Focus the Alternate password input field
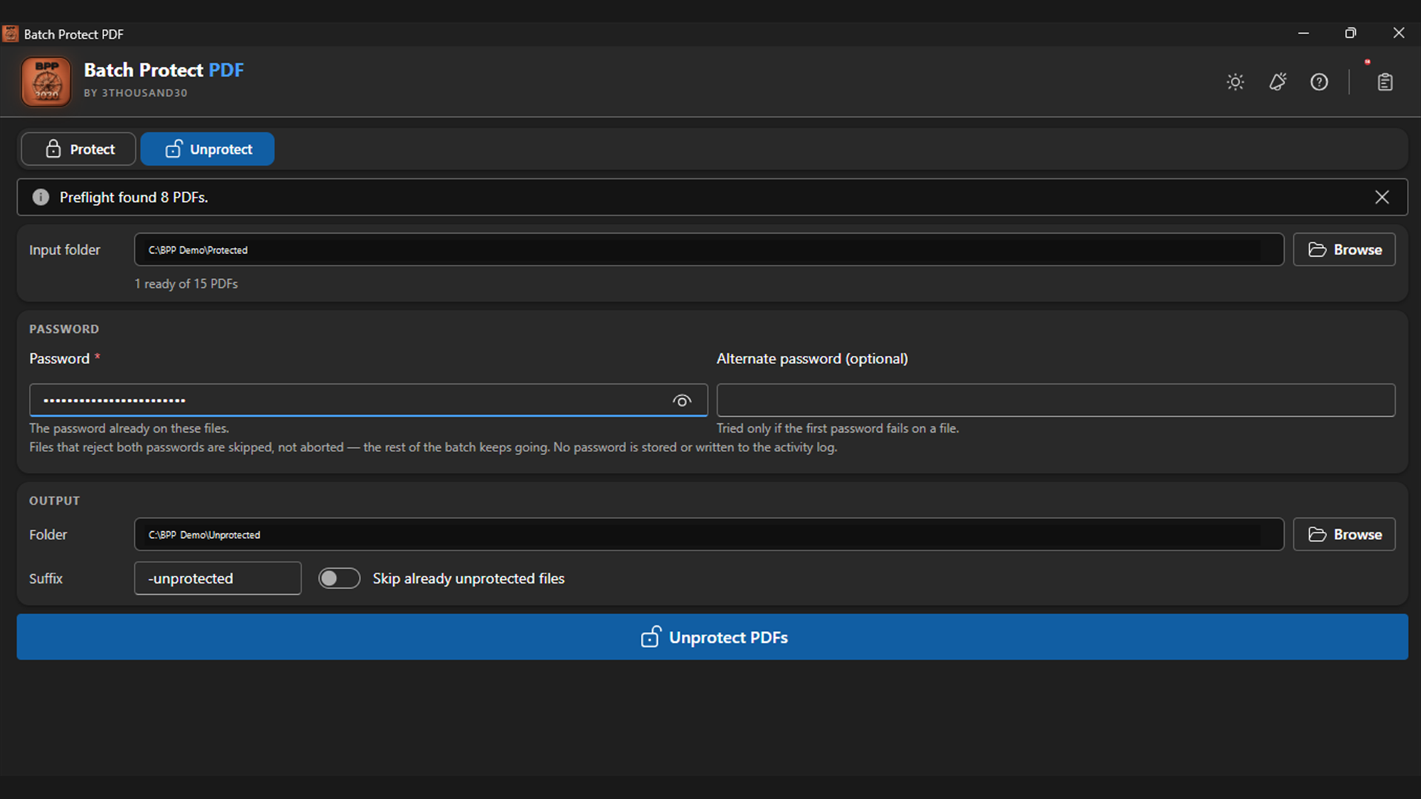 pos(1055,400)
